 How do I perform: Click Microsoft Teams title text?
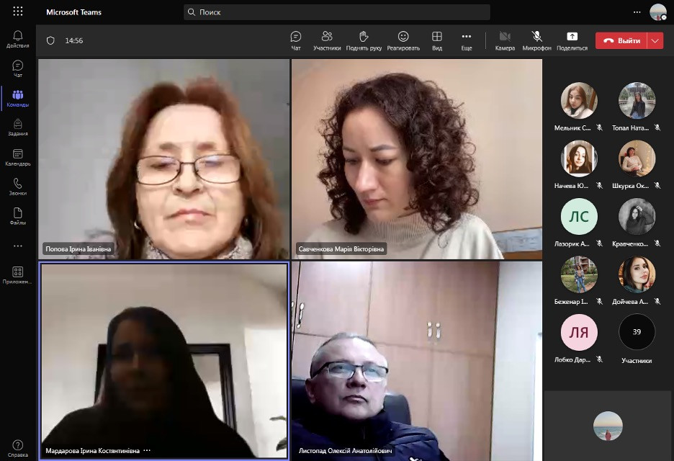point(74,12)
